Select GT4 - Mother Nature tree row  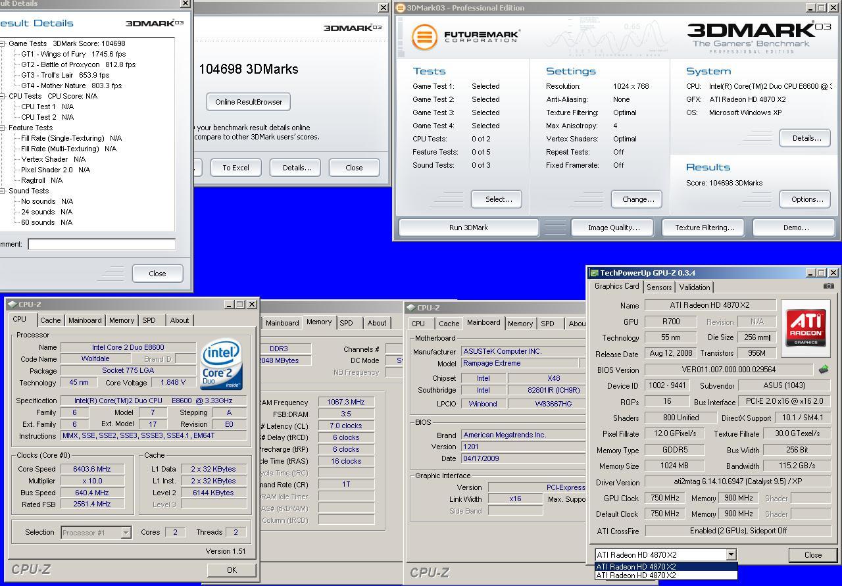point(71,85)
